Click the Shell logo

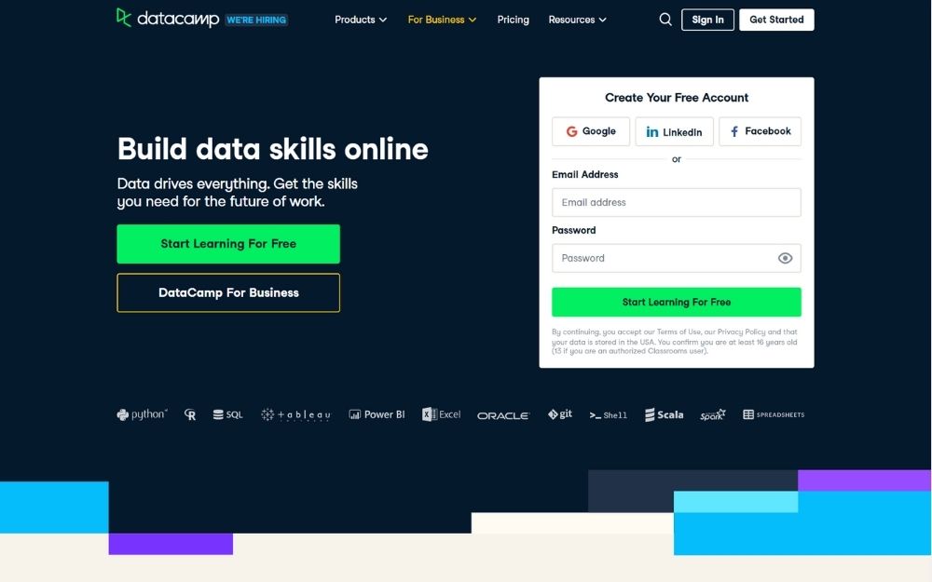(x=608, y=415)
